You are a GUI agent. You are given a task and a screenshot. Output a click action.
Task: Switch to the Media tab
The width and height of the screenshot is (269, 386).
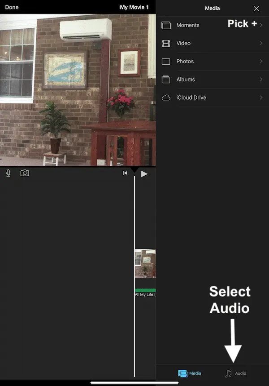click(190, 373)
